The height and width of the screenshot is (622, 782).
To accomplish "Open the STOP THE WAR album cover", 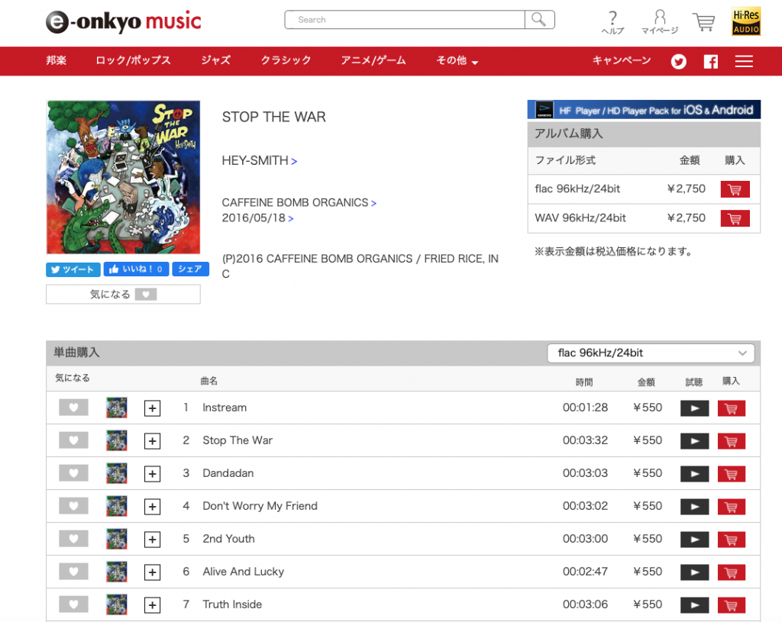I will [123, 177].
